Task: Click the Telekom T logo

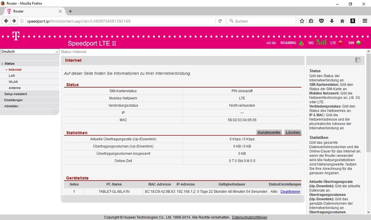Action: 16,36
